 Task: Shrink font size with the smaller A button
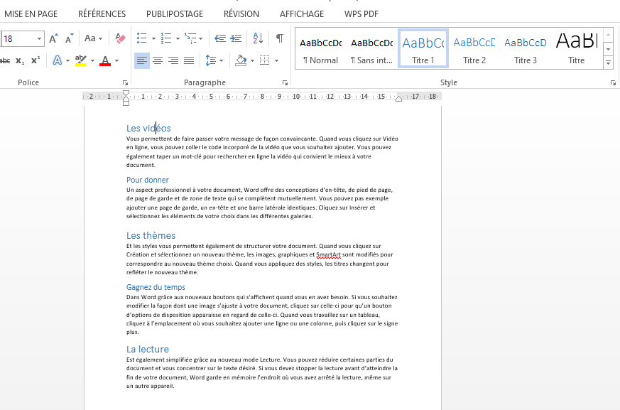[x=69, y=38]
